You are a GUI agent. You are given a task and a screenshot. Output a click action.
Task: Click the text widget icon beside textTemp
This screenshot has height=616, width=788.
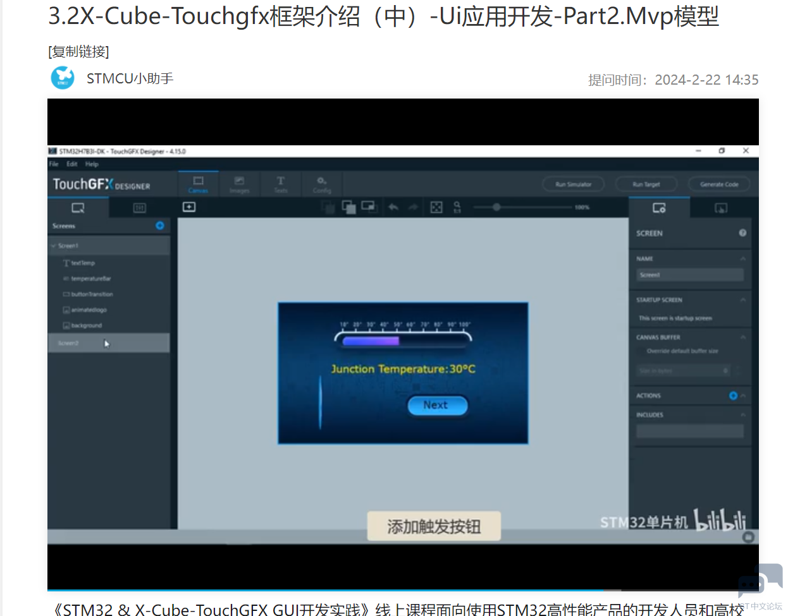click(x=66, y=263)
